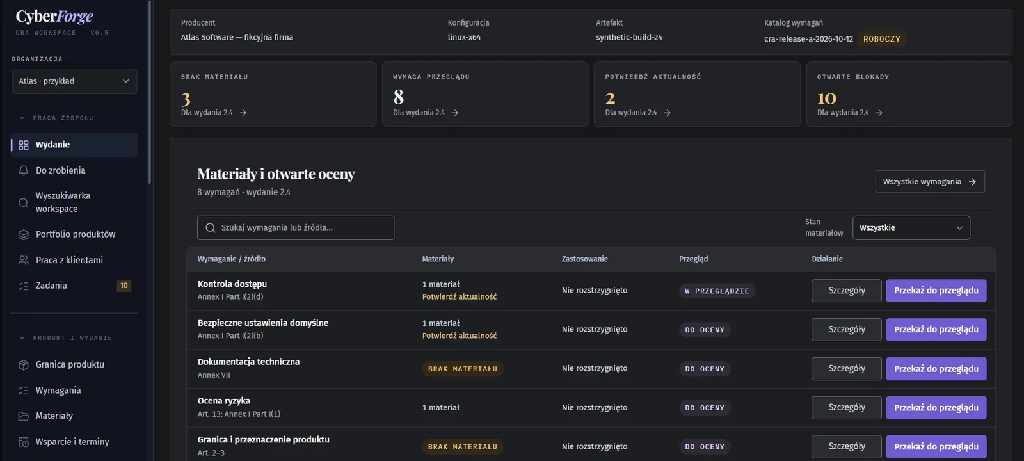Image resolution: width=1024 pixels, height=461 pixels.
Task: Open Szczegóły for Granica i przeznaczenie produktu
Action: (x=847, y=447)
